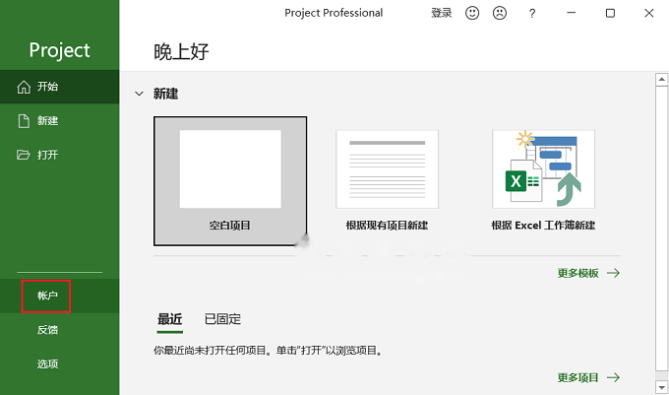Minimize the Project Professional window
Viewport: 669px width, 395px height.
pyautogui.click(x=572, y=13)
